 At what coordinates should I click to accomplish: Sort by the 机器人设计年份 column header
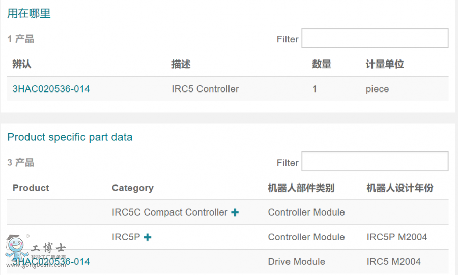(x=399, y=188)
